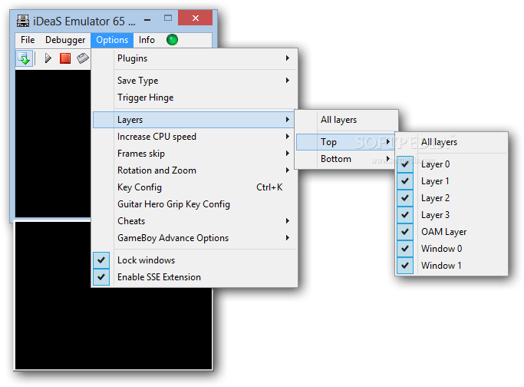This screenshot has width=524, height=387.
Task: Minimize the iDeaS Emulator window
Action: (x=147, y=20)
